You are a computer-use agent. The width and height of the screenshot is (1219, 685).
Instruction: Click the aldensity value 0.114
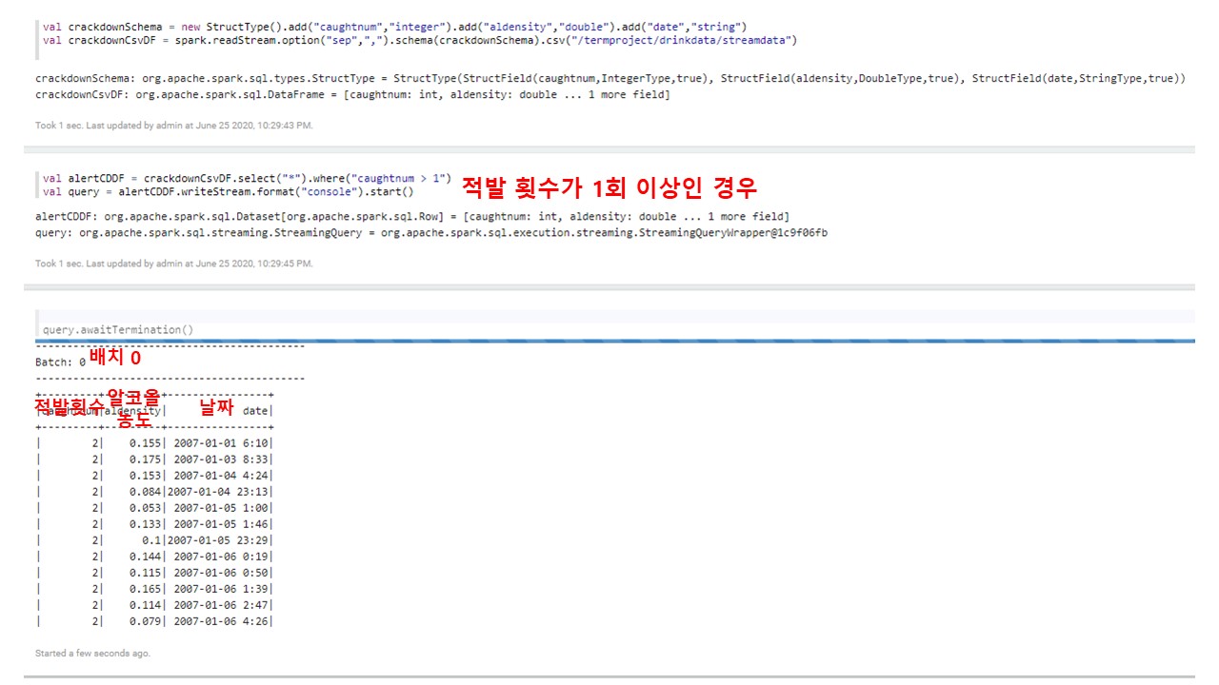pyautogui.click(x=146, y=605)
